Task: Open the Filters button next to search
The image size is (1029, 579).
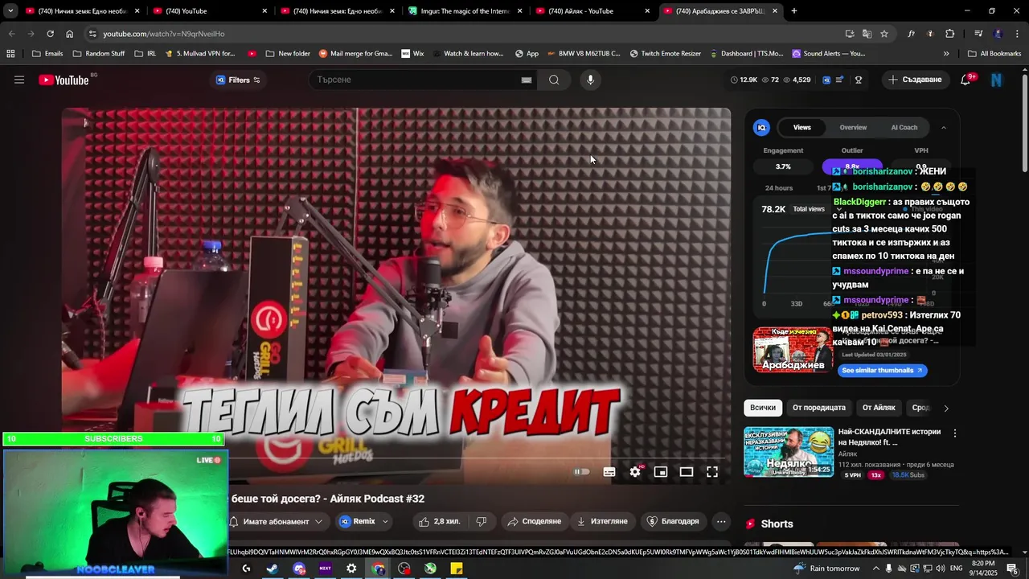Action: 238,80
